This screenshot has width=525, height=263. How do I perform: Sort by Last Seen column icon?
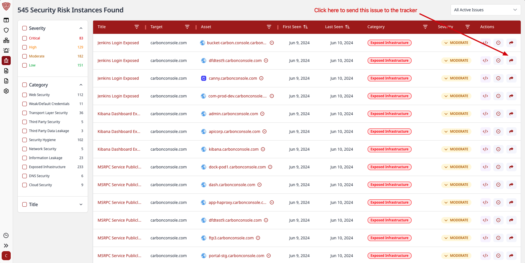coord(347,27)
